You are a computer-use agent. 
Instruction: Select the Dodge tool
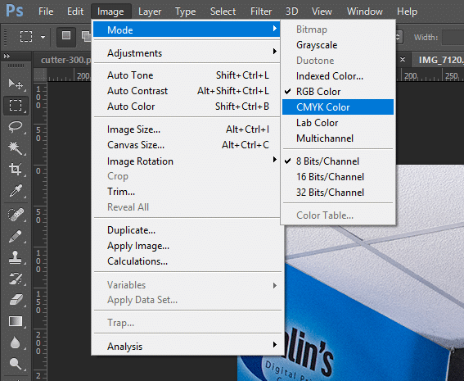coord(16,364)
